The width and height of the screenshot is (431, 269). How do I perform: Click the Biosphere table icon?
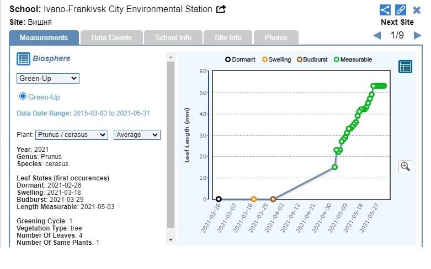click(23, 59)
